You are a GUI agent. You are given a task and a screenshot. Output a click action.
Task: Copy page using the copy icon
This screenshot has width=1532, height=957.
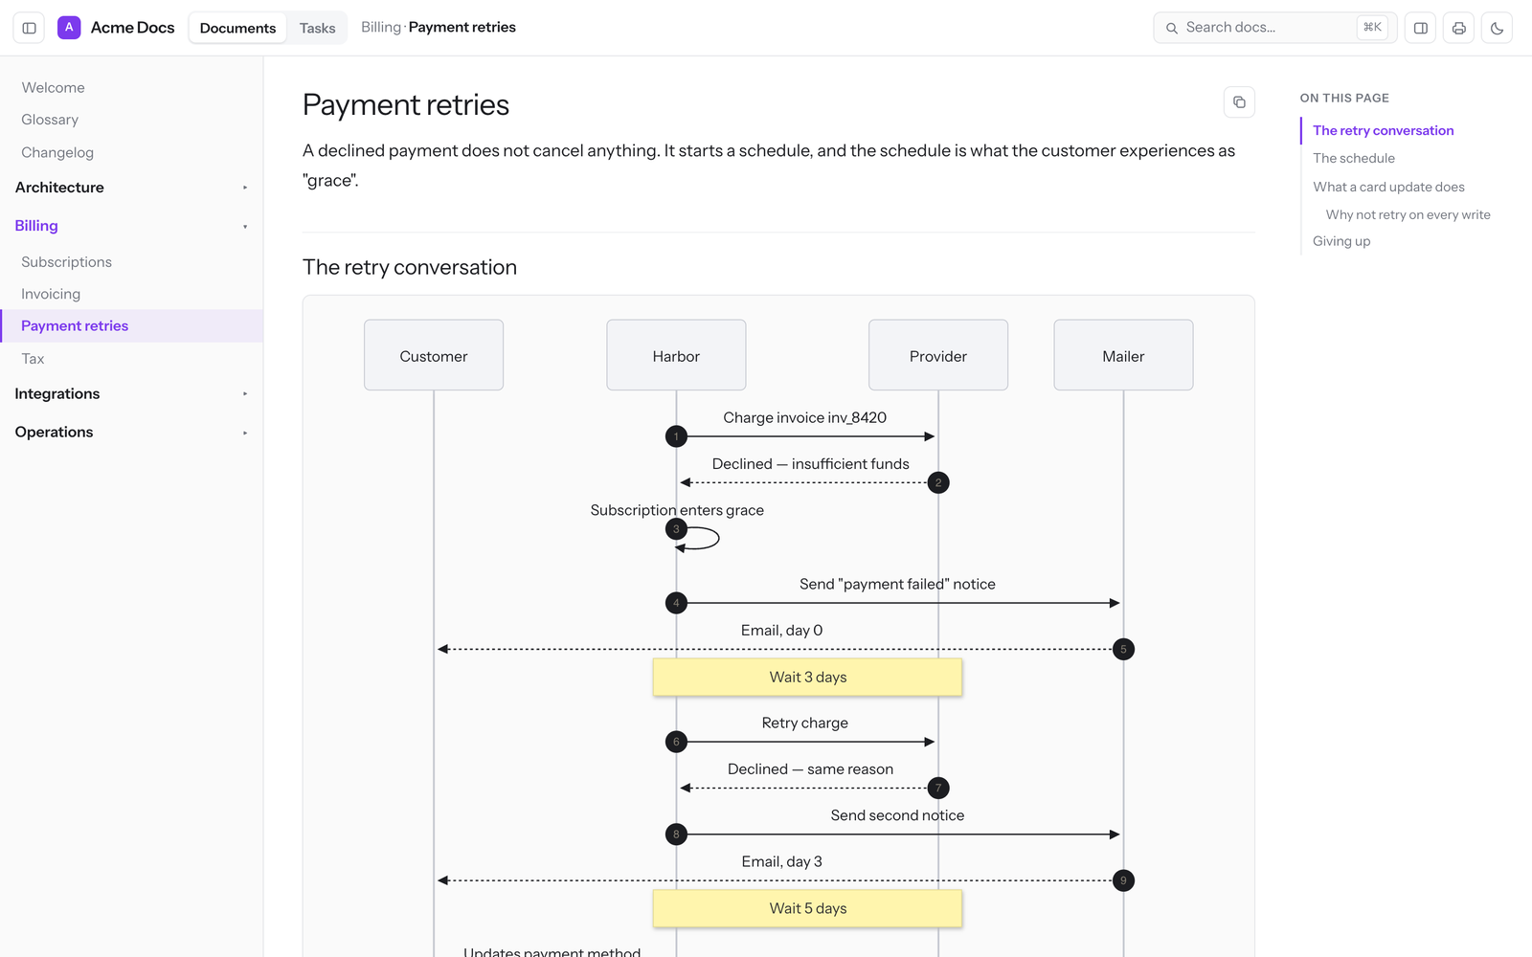point(1239,102)
